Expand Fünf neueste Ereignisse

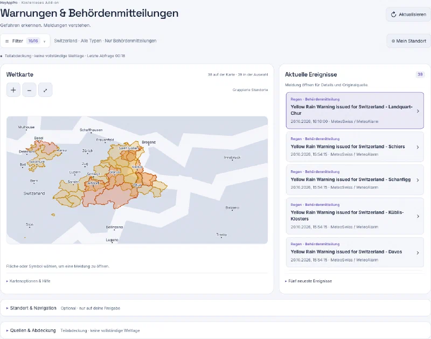[308, 281]
